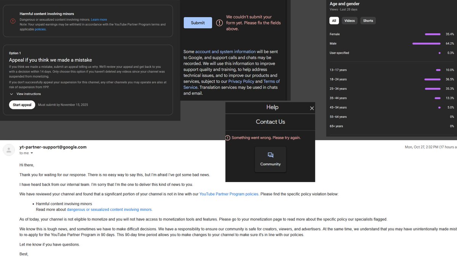This screenshot has height=257, width=457.
Task: Click the 25–34 years row label
Action: [x=338, y=89]
